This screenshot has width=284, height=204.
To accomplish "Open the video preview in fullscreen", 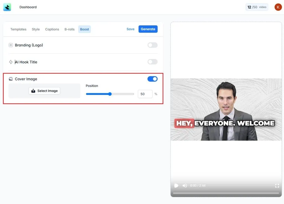I will pos(277,185).
